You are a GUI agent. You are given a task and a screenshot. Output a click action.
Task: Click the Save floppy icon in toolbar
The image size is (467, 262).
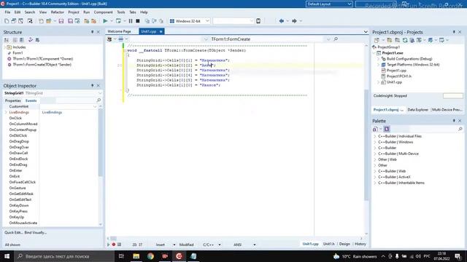tap(61, 21)
